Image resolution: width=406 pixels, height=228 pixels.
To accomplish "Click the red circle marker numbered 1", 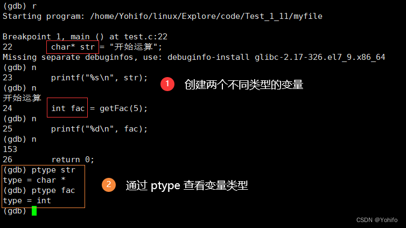I will (x=167, y=84).
